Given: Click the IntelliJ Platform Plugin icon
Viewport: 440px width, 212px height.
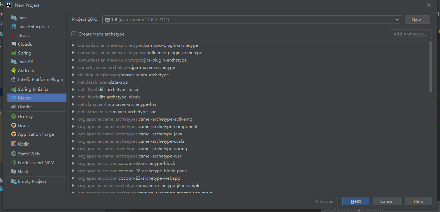Looking at the screenshot, I should pyautogui.click(x=14, y=79).
